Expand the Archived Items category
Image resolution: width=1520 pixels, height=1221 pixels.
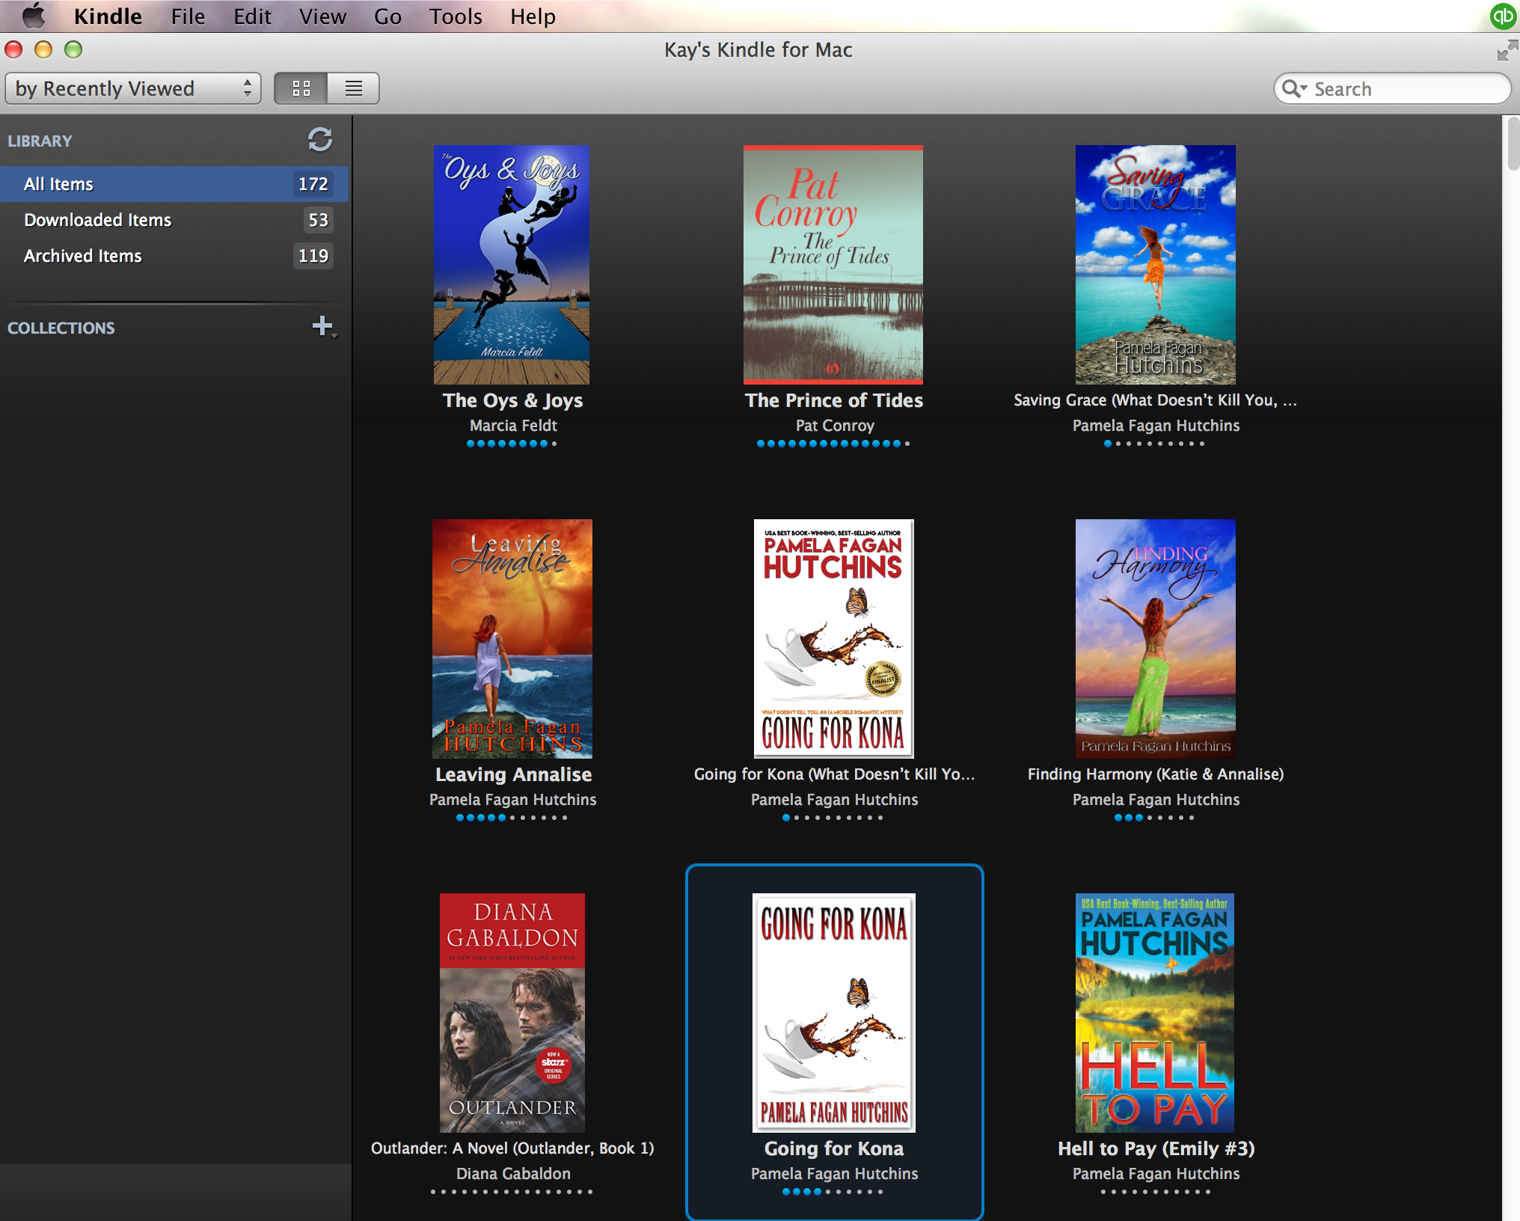[81, 254]
